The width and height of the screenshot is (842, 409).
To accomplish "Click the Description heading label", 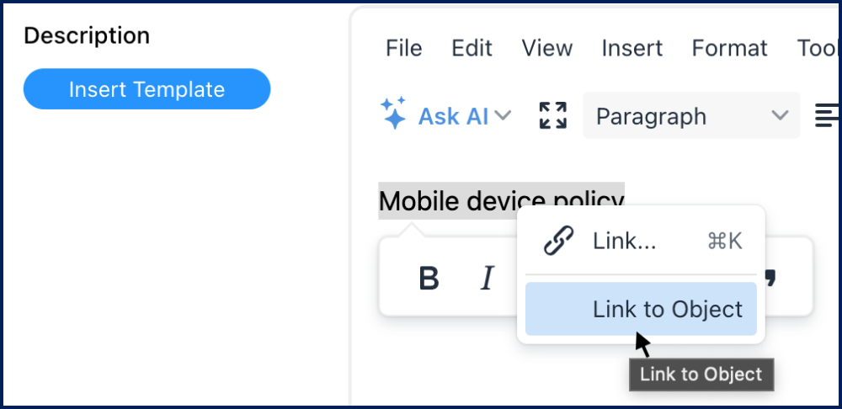I will (87, 35).
